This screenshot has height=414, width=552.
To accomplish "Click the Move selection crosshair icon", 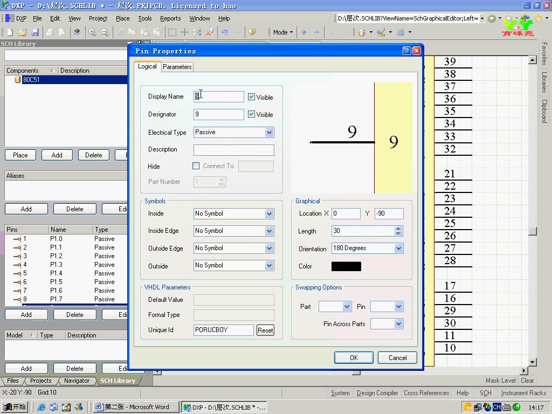I will click(x=184, y=32).
